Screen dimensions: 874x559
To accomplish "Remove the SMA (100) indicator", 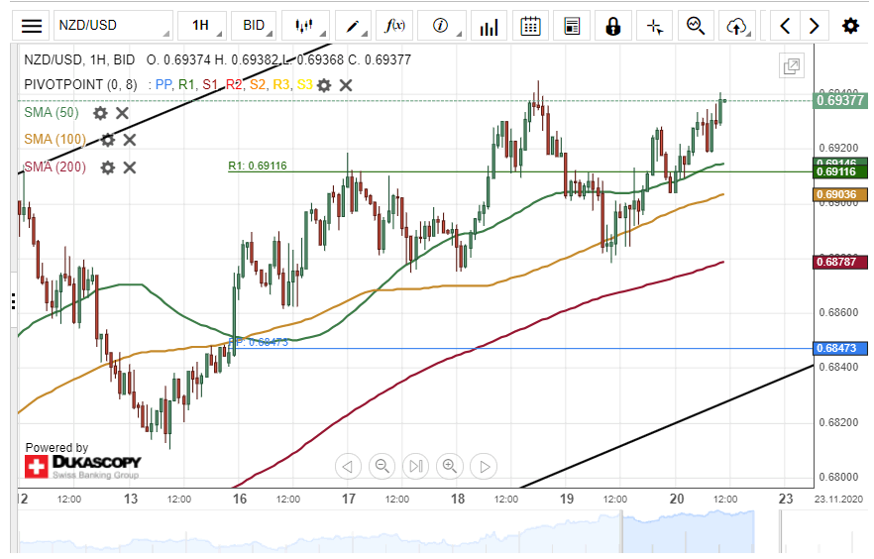I will tap(129, 140).
